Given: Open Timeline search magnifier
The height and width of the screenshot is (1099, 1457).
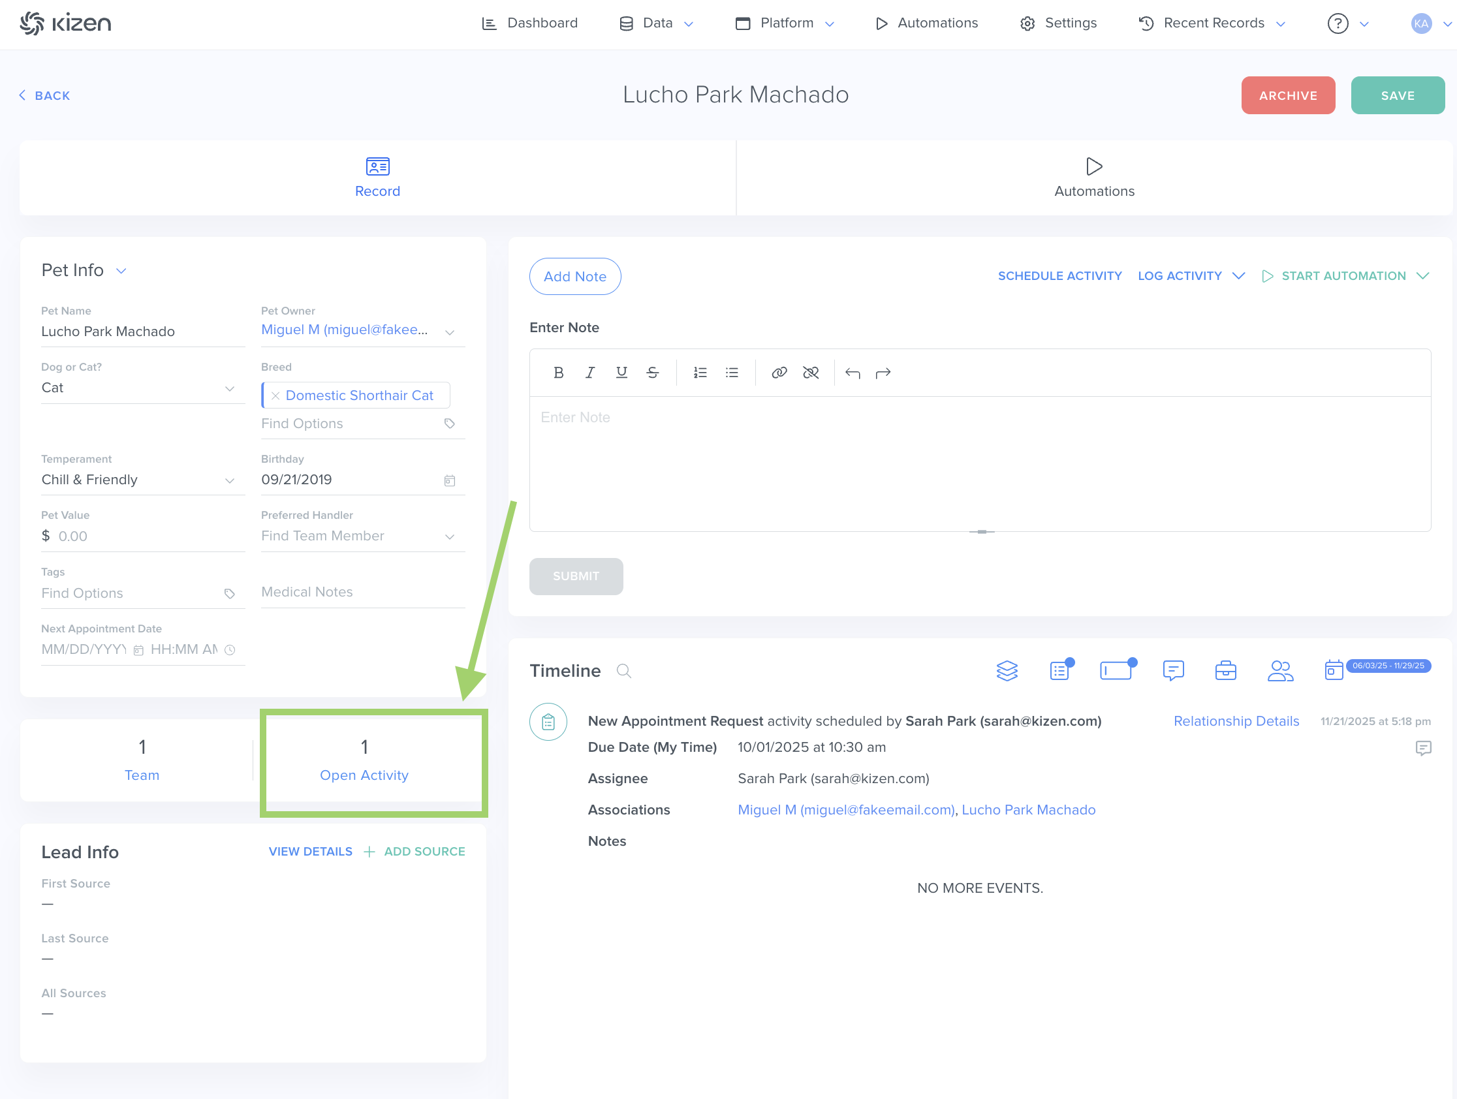Looking at the screenshot, I should pos(623,671).
